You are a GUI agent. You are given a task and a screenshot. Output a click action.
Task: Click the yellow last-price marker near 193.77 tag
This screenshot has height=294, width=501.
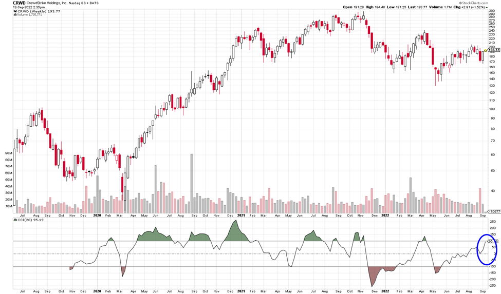[486, 50]
